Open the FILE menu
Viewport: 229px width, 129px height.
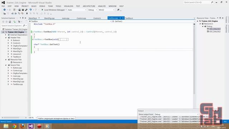[3, 6]
